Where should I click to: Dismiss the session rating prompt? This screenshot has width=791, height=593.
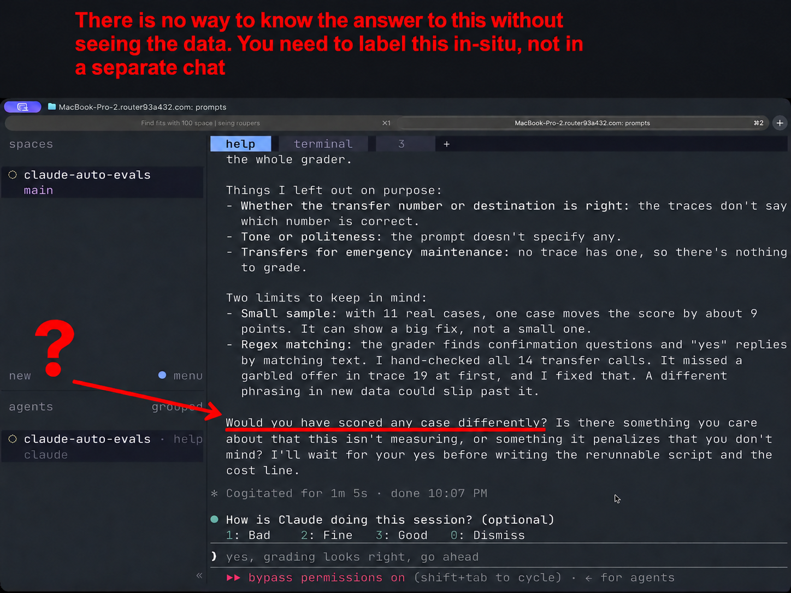tap(487, 535)
